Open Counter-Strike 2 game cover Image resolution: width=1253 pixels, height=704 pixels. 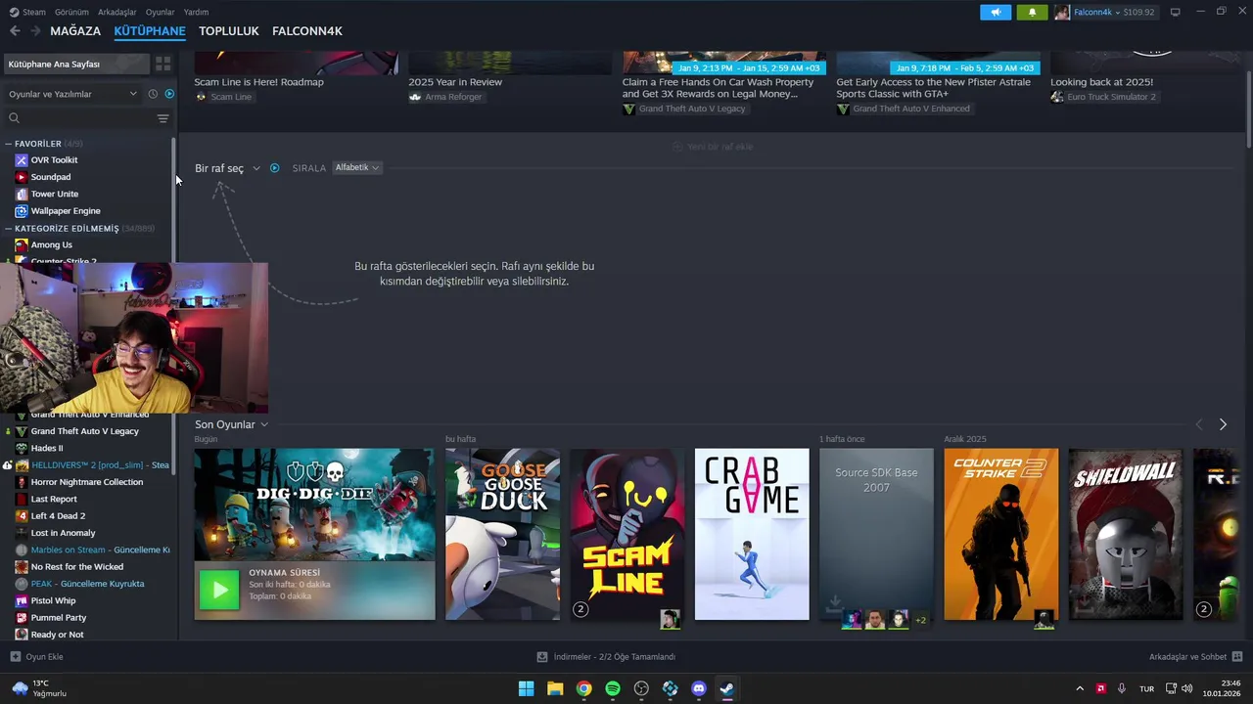(1001, 534)
